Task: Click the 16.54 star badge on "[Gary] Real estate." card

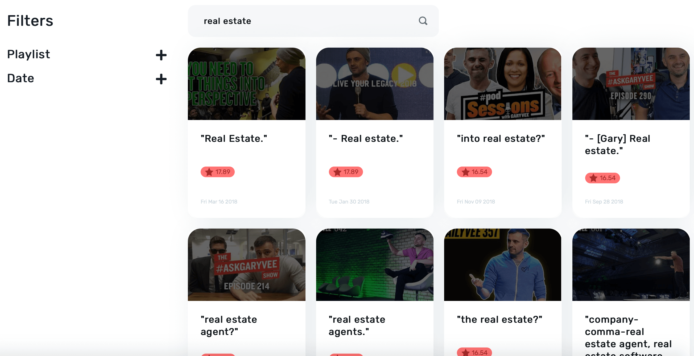Action: [x=602, y=178]
